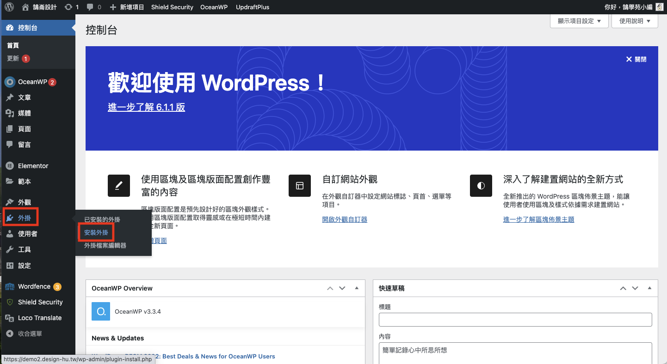Click the Loco Translate sidebar icon
Viewport: 667px width, 364px height.
pos(9,318)
